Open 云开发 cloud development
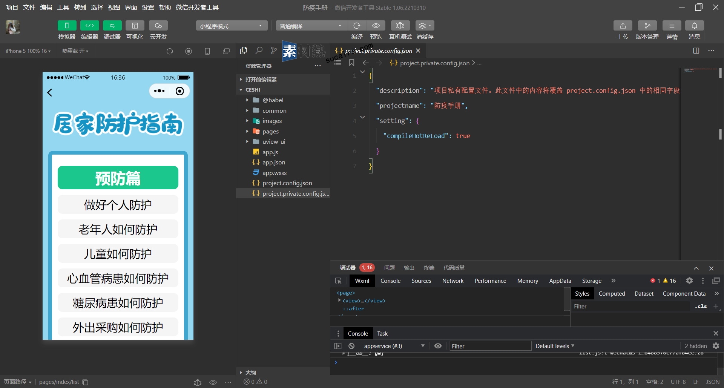724x388 pixels. [158, 26]
